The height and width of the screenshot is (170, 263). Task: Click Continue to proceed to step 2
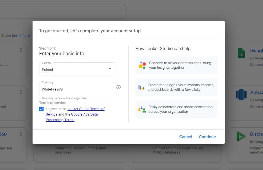207,137
